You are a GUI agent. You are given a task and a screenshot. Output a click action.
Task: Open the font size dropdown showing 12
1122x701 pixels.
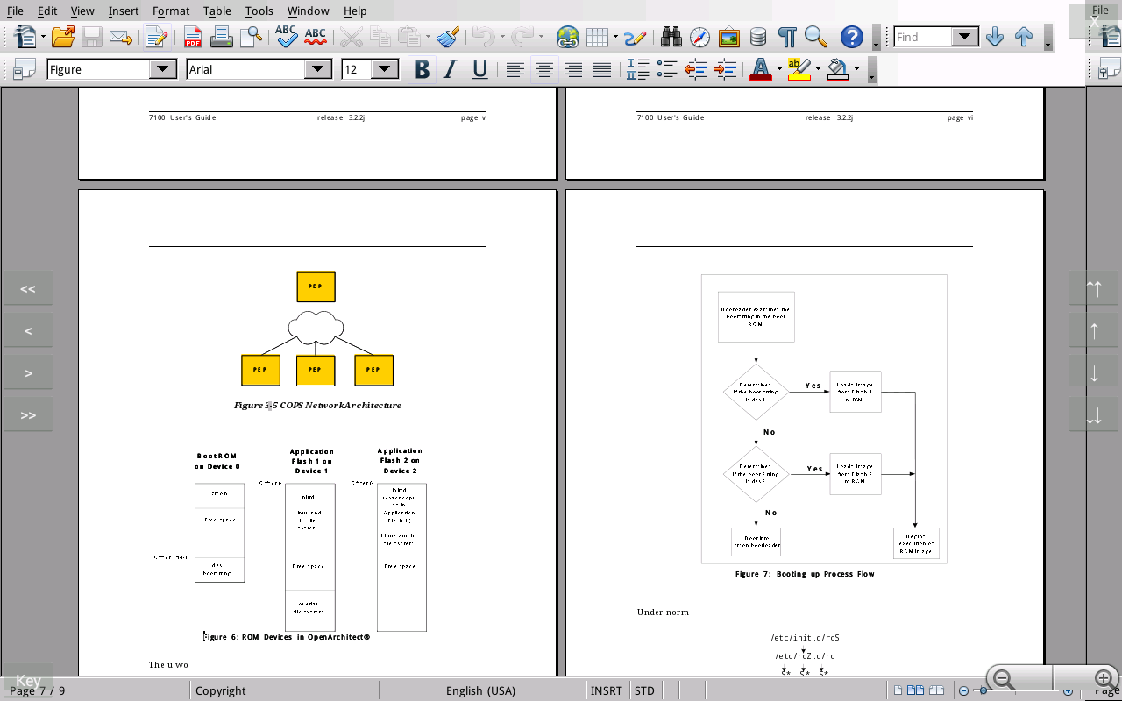[385, 69]
